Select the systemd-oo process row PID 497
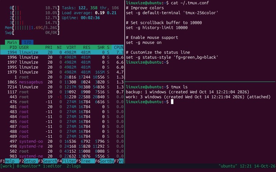276x172 pixels. [62, 141]
